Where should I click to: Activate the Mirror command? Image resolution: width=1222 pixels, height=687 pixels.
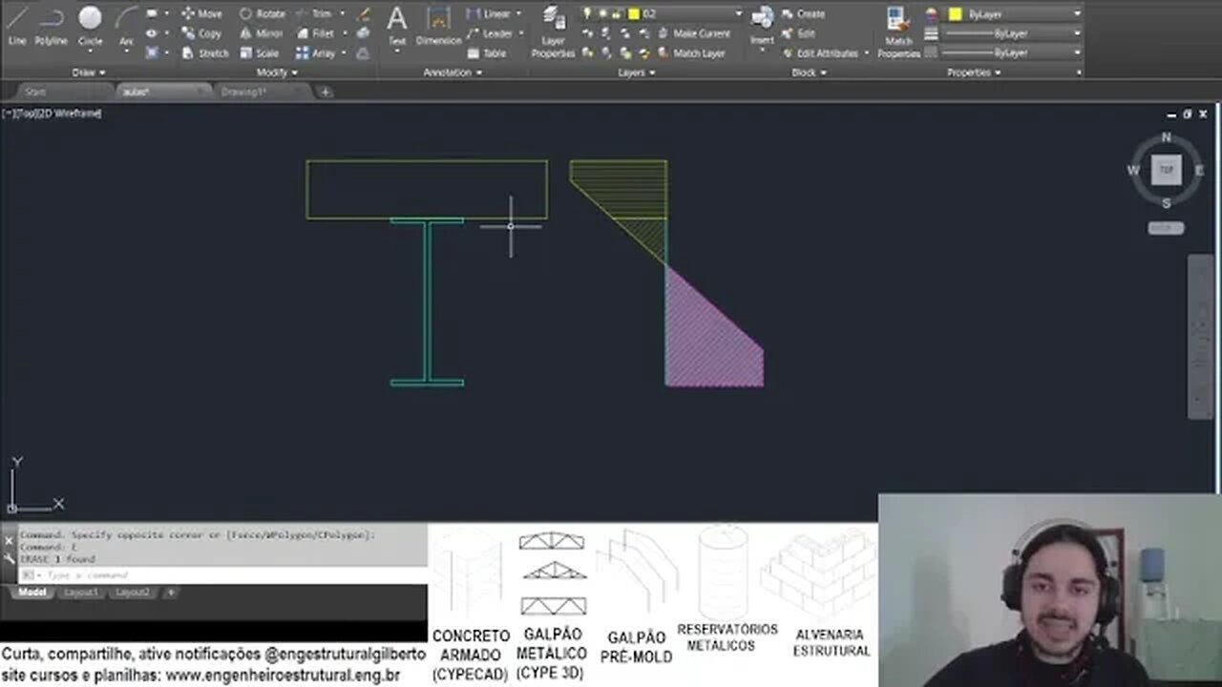(261, 33)
